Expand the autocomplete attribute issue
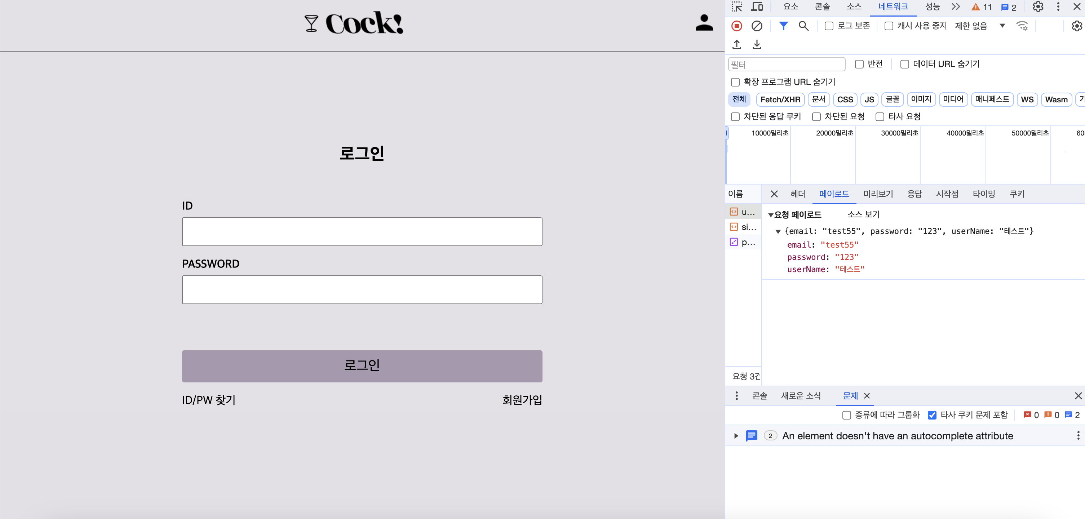 coord(736,436)
